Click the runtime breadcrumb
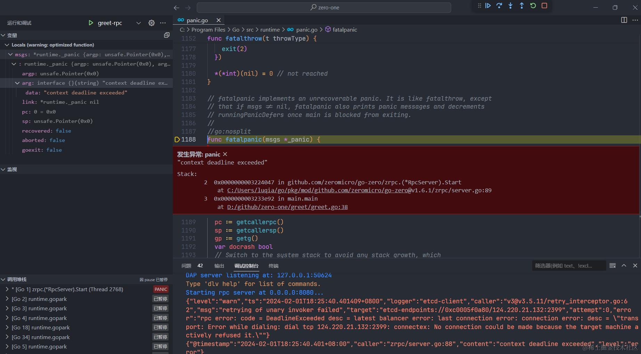 (270, 30)
